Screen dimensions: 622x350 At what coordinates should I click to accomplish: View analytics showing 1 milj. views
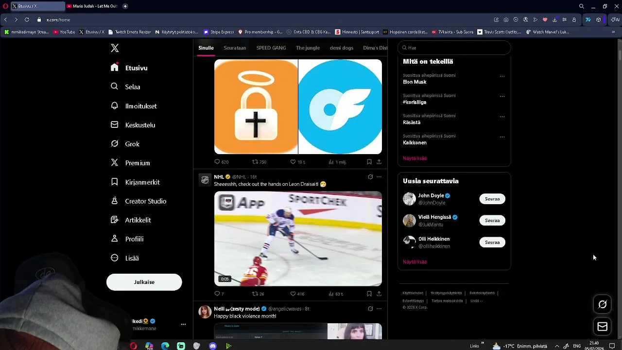tap(337, 162)
